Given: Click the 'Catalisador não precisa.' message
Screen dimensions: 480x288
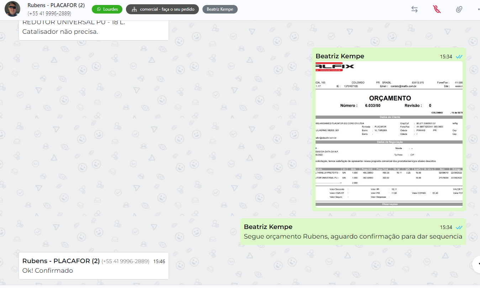Looking at the screenshot, I should [60, 32].
